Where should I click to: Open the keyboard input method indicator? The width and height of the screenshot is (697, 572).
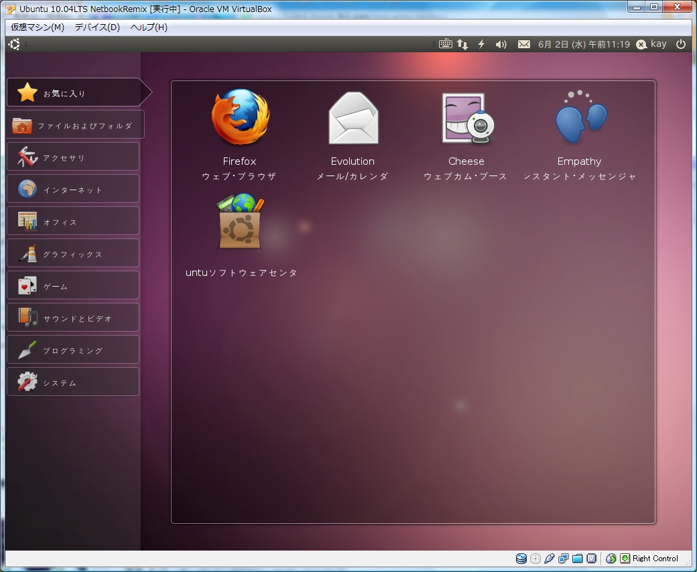pos(445,44)
